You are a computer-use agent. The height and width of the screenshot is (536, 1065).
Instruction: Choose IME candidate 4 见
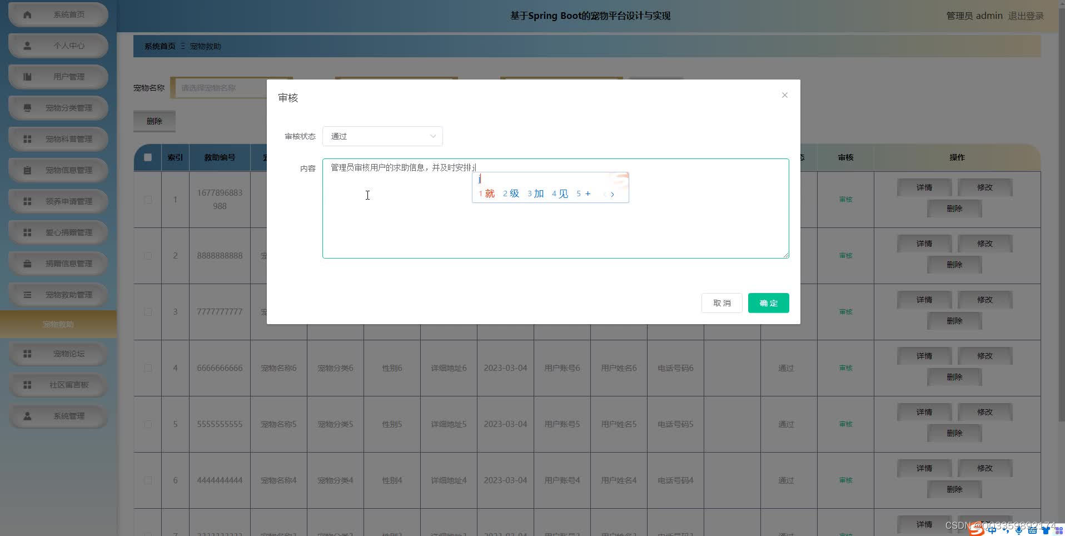point(560,193)
